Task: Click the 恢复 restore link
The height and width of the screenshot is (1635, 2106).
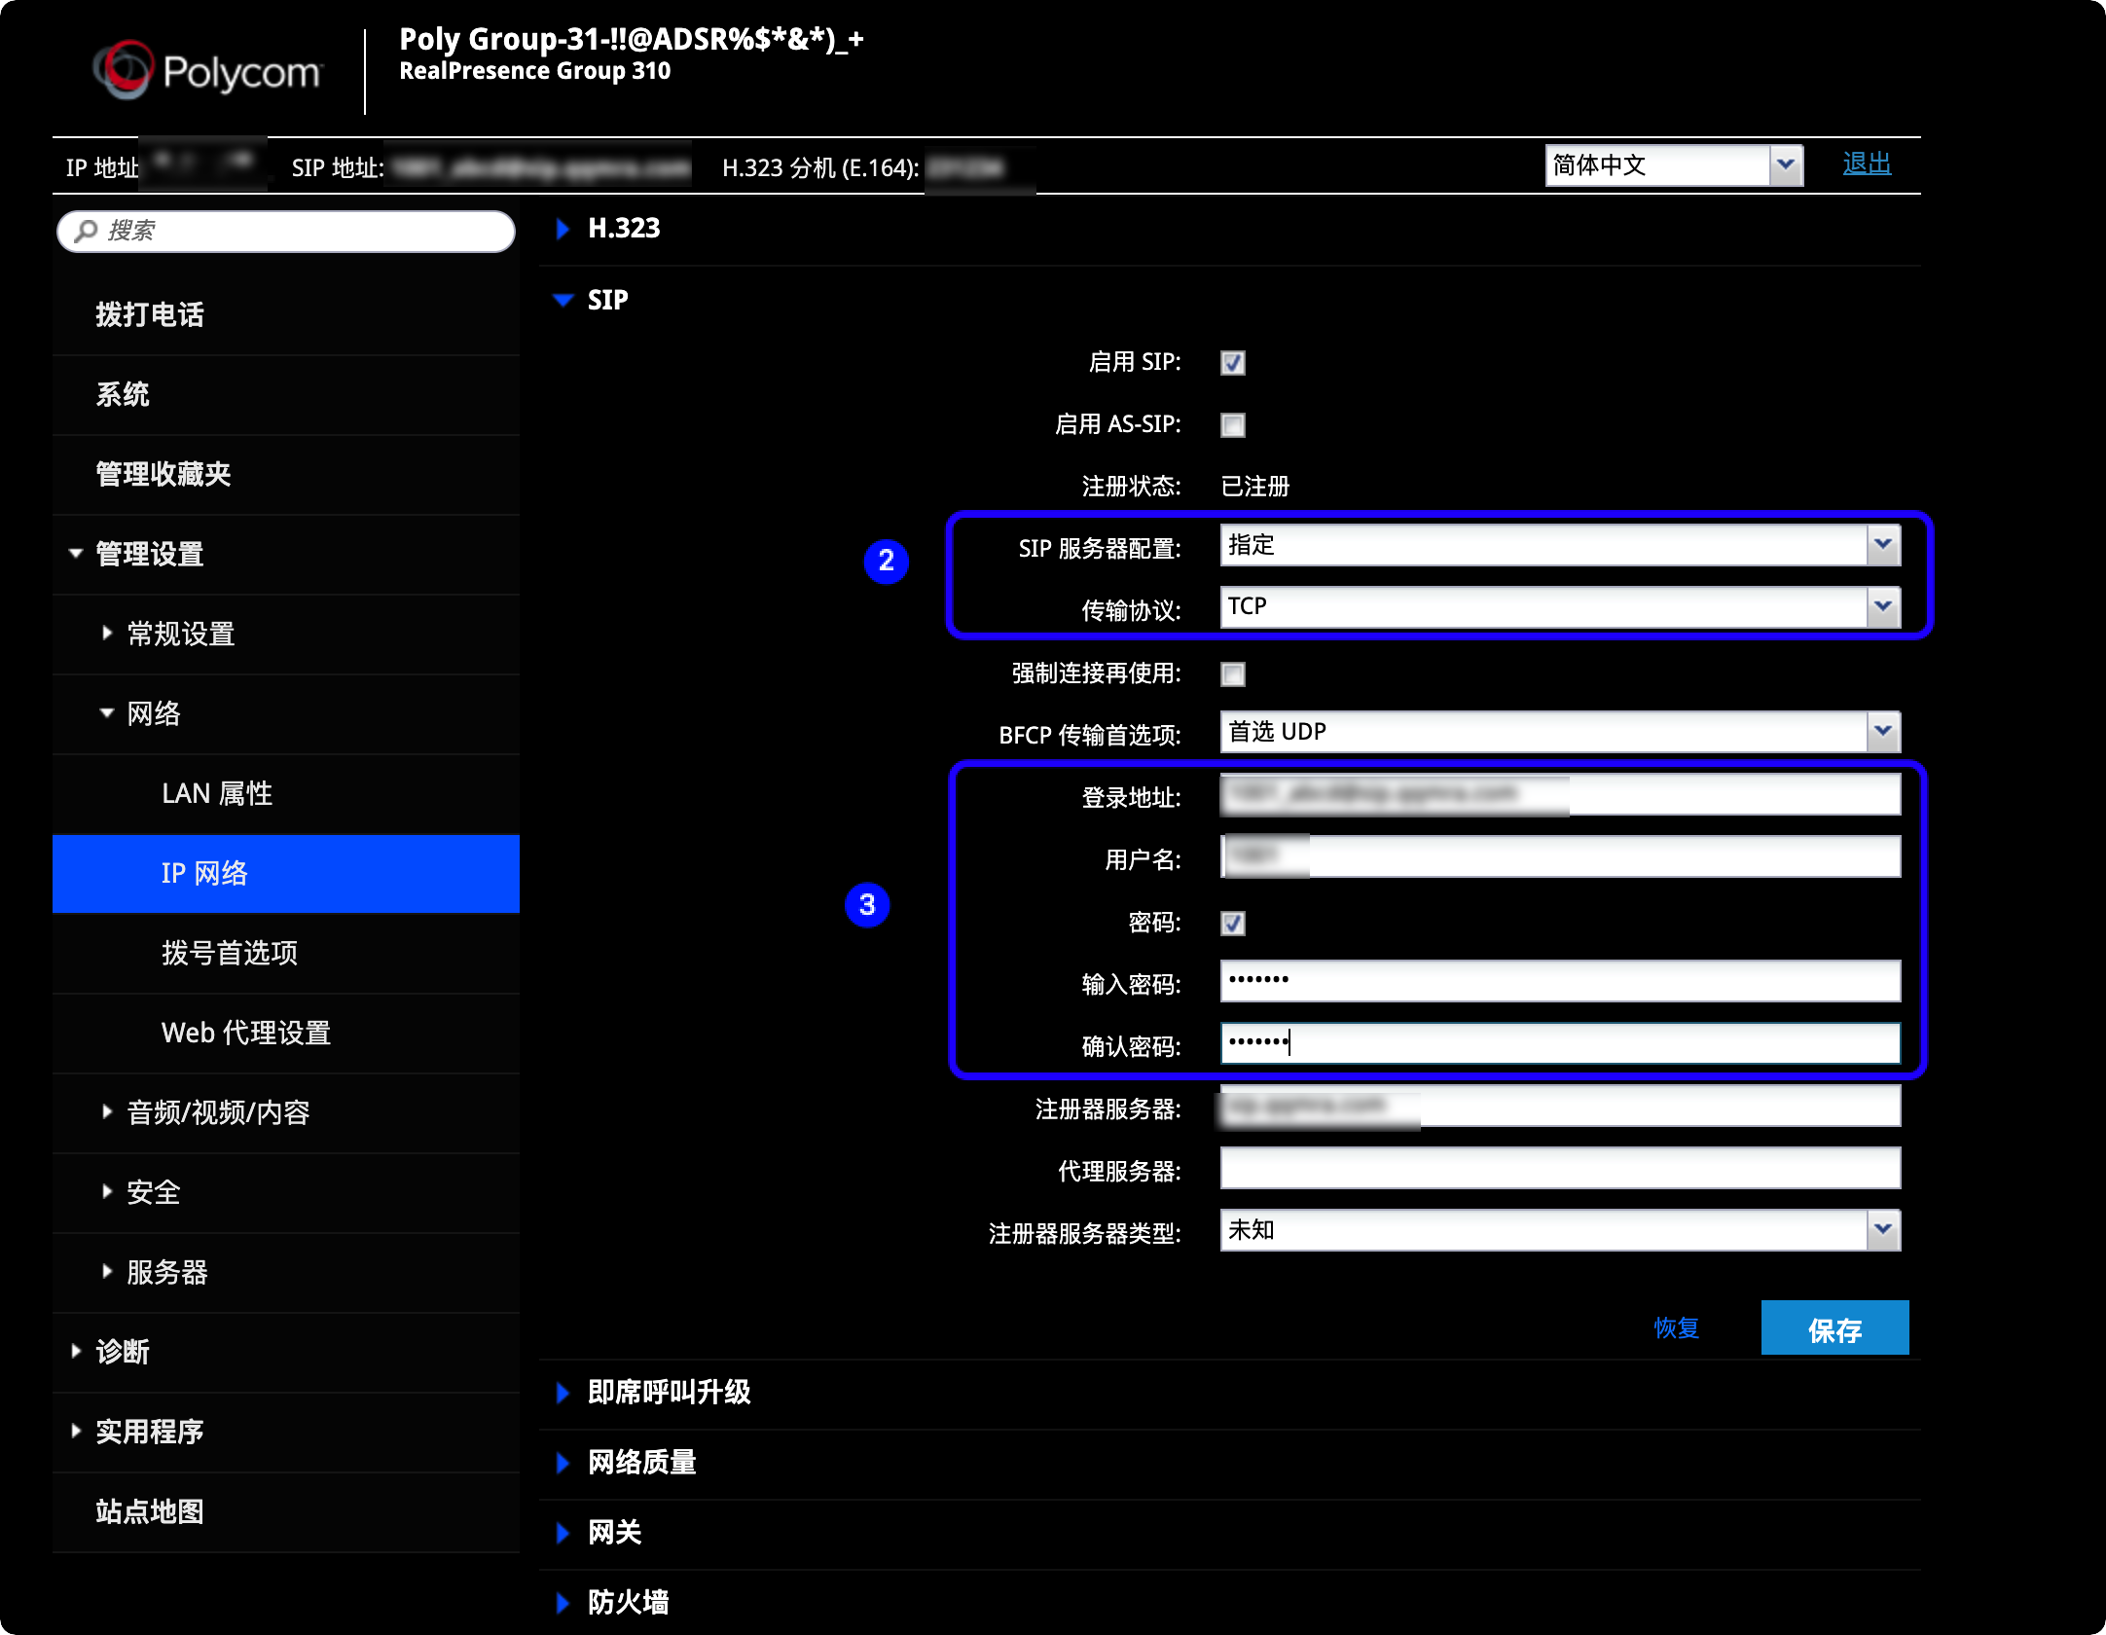Action: 1677,1328
